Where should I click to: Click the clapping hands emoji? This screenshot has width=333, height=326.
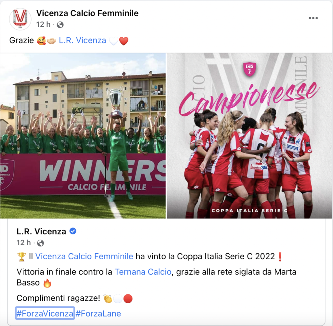tap(108, 299)
